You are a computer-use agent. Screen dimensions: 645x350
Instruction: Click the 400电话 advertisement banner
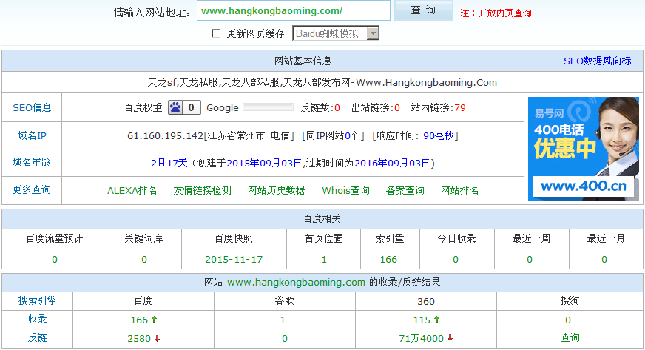click(584, 149)
